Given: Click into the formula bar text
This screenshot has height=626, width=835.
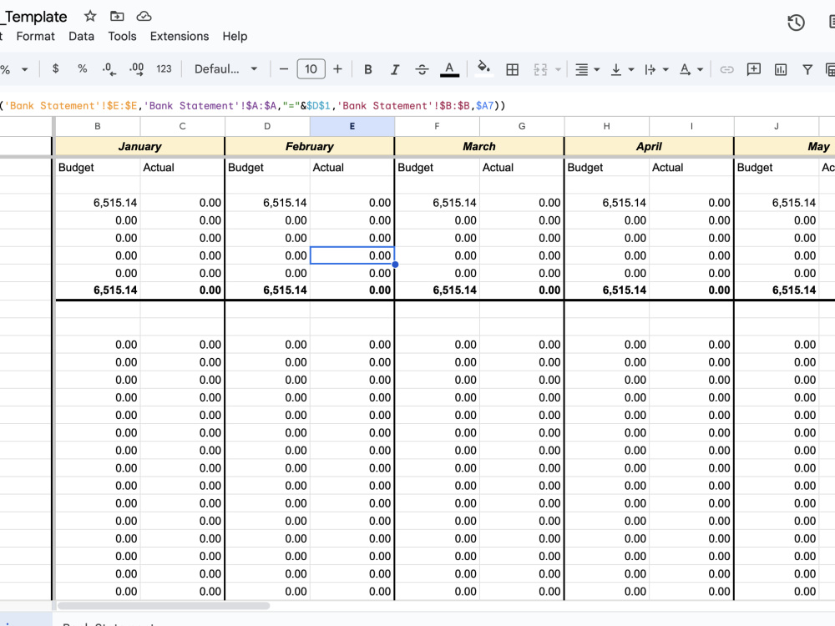Looking at the screenshot, I should coord(252,105).
